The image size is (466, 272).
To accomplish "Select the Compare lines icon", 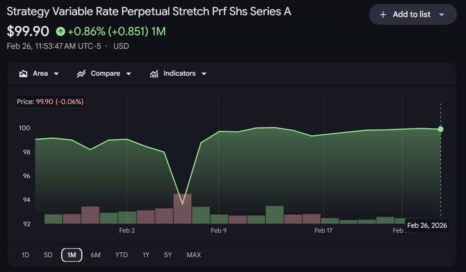I will tap(82, 73).
